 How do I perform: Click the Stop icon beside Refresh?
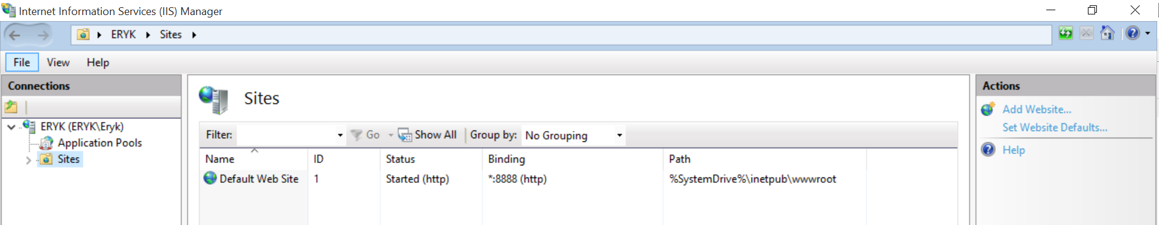(1086, 34)
